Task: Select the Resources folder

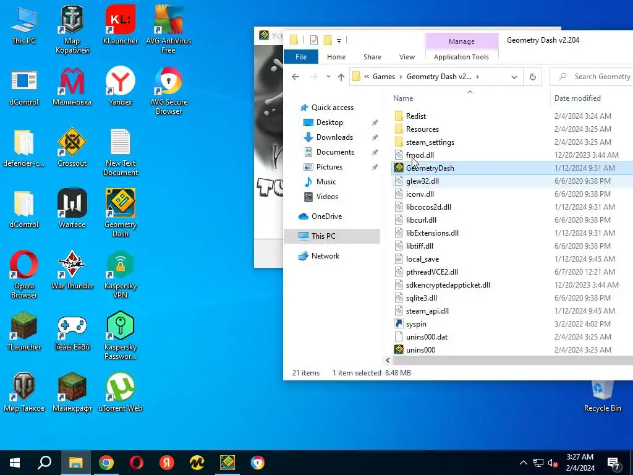Action: point(422,129)
